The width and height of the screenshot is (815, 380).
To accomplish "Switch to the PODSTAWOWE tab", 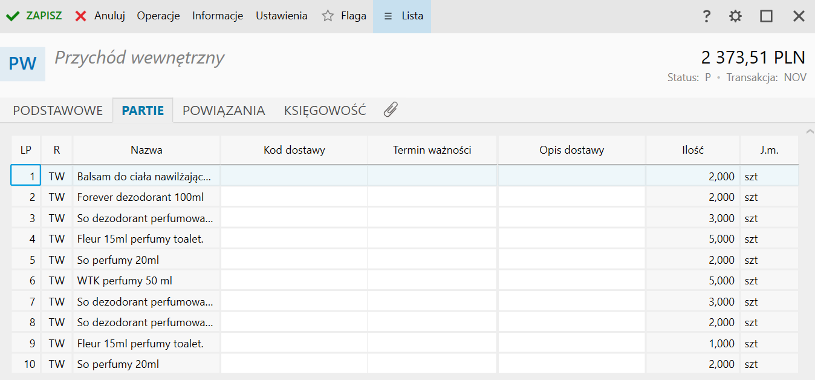I will 57,111.
